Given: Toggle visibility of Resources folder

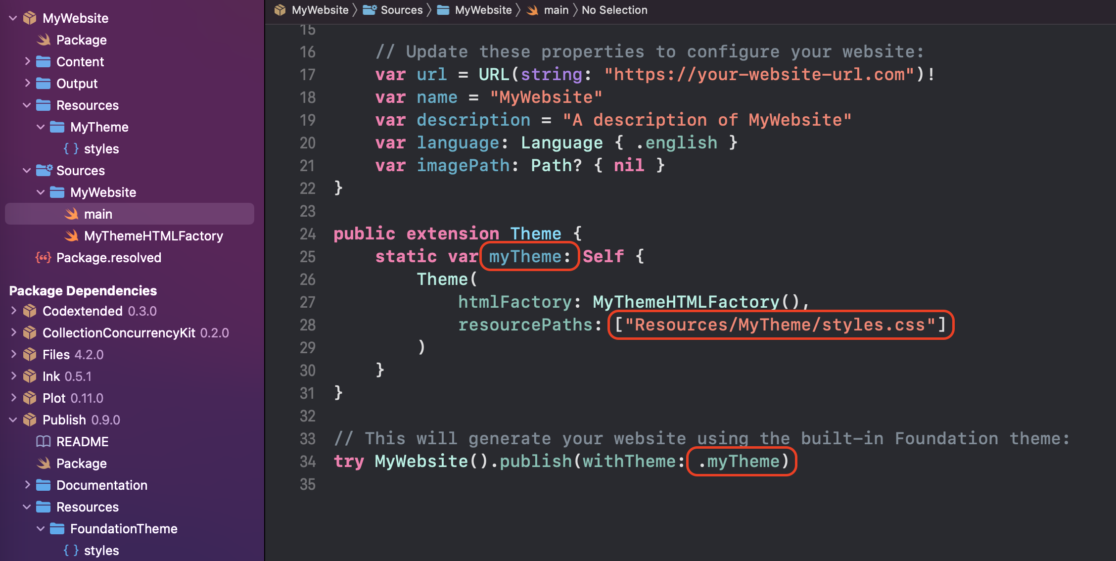Looking at the screenshot, I should pos(22,105).
